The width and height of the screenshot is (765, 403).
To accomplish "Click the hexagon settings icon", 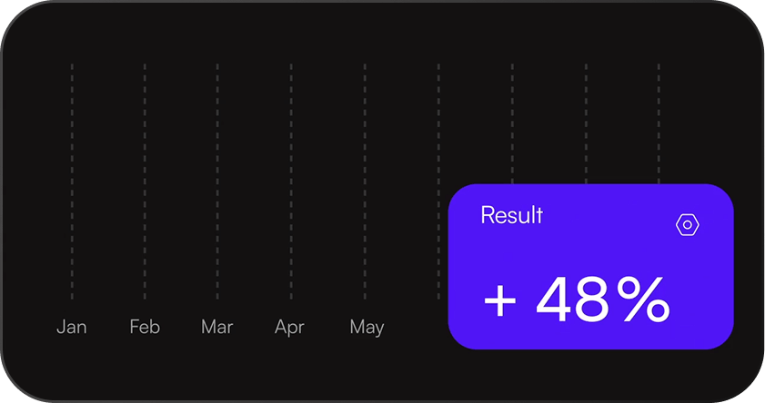I will 688,225.
